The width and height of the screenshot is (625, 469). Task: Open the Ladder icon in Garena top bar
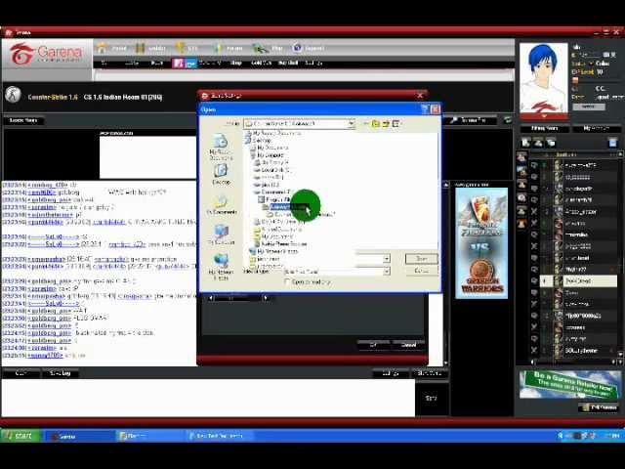140,48
